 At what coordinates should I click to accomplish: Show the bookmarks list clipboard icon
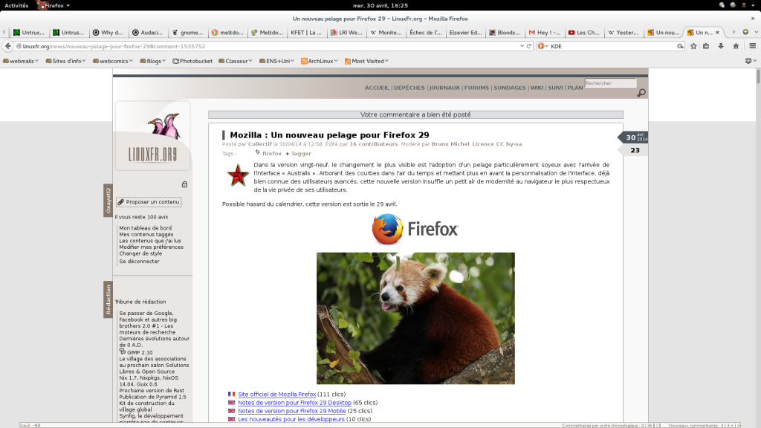coord(707,46)
